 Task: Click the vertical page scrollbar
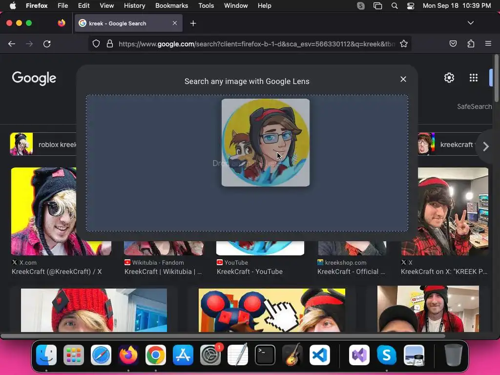(496, 78)
